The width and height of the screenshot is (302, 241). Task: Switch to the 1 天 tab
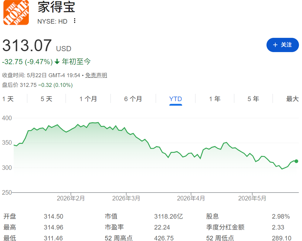(8, 99)
